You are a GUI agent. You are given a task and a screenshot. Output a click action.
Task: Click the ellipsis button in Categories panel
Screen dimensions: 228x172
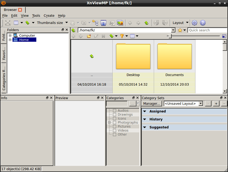coord(133,104)
